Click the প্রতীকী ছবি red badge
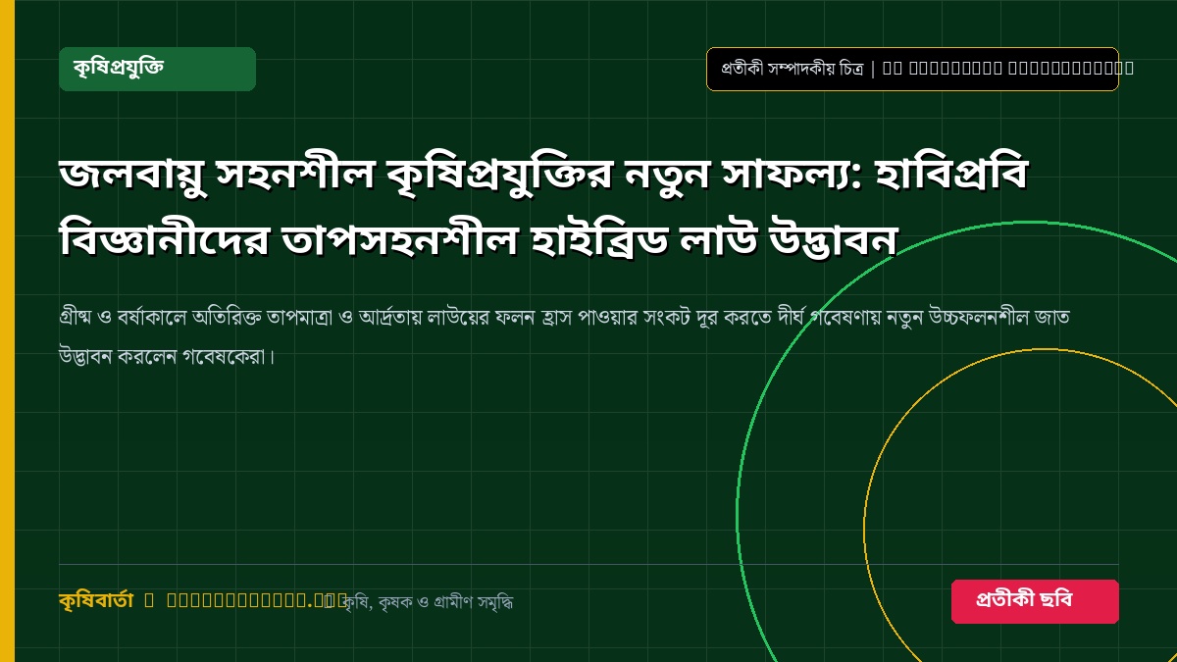 [x=1035, y=601]
